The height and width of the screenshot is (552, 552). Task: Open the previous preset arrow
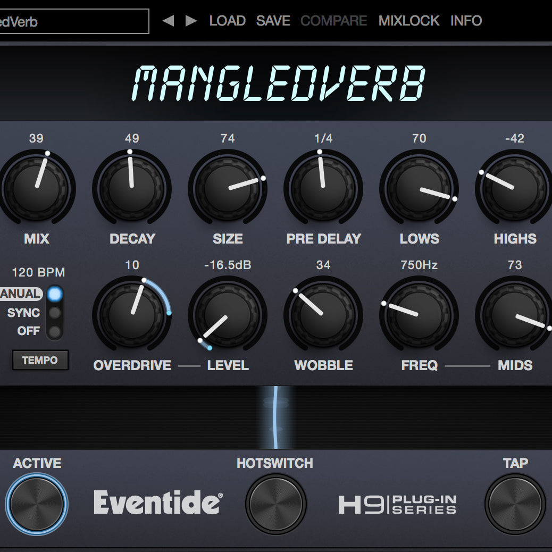(169, 20)
